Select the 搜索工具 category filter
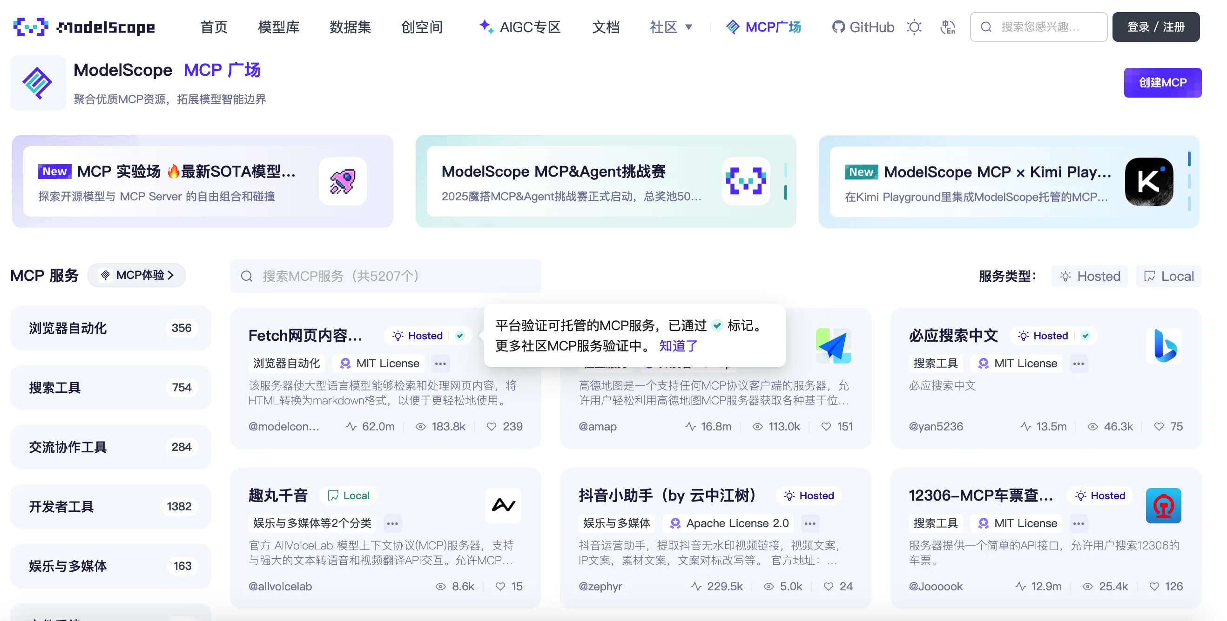The image size is (1227, 621). coord(110,388)
